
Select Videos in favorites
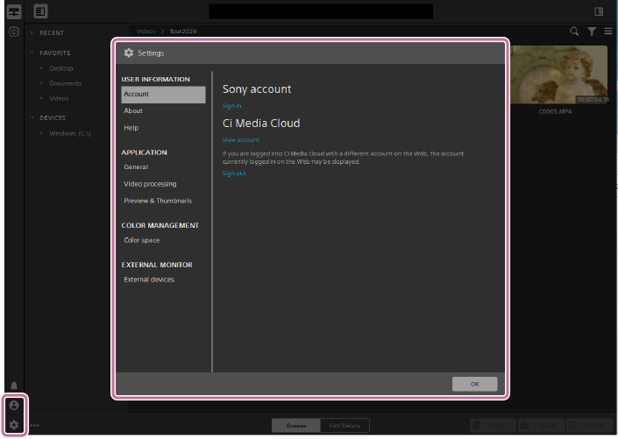tap(59, 98)
